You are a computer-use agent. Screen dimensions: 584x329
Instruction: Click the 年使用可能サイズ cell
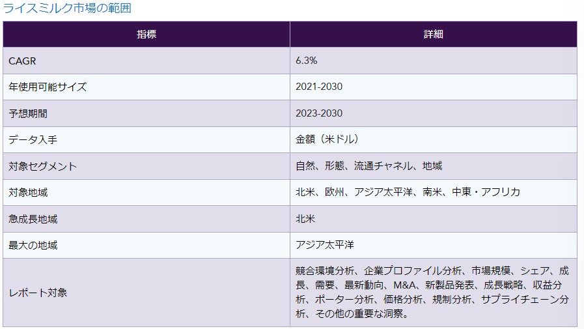(x=146, y=87)
